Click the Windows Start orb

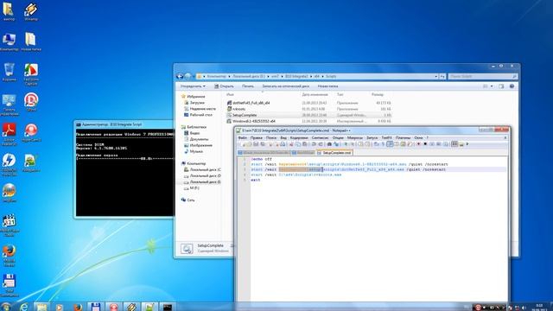pyautogui.click(x=5, y=307)
